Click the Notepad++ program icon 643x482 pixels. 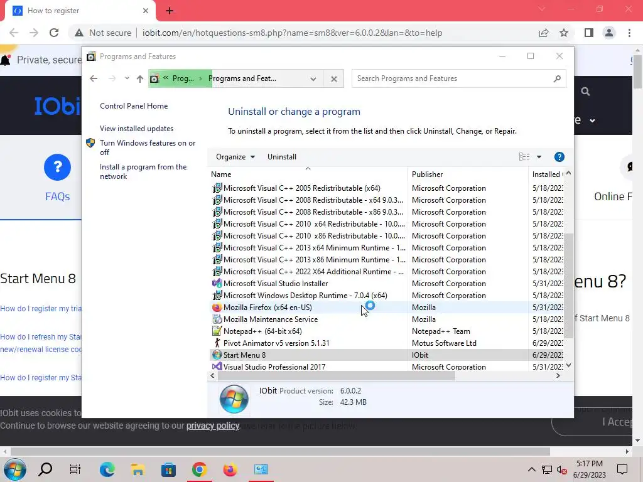coord(217,331)
